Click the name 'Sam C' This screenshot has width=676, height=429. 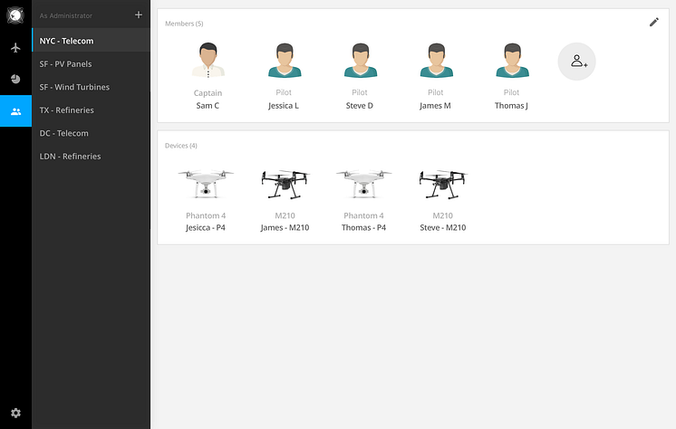click(208, 106)
